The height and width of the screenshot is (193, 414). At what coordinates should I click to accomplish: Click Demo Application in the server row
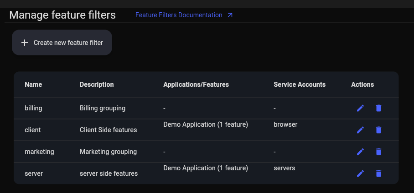[x=206, y=168]
